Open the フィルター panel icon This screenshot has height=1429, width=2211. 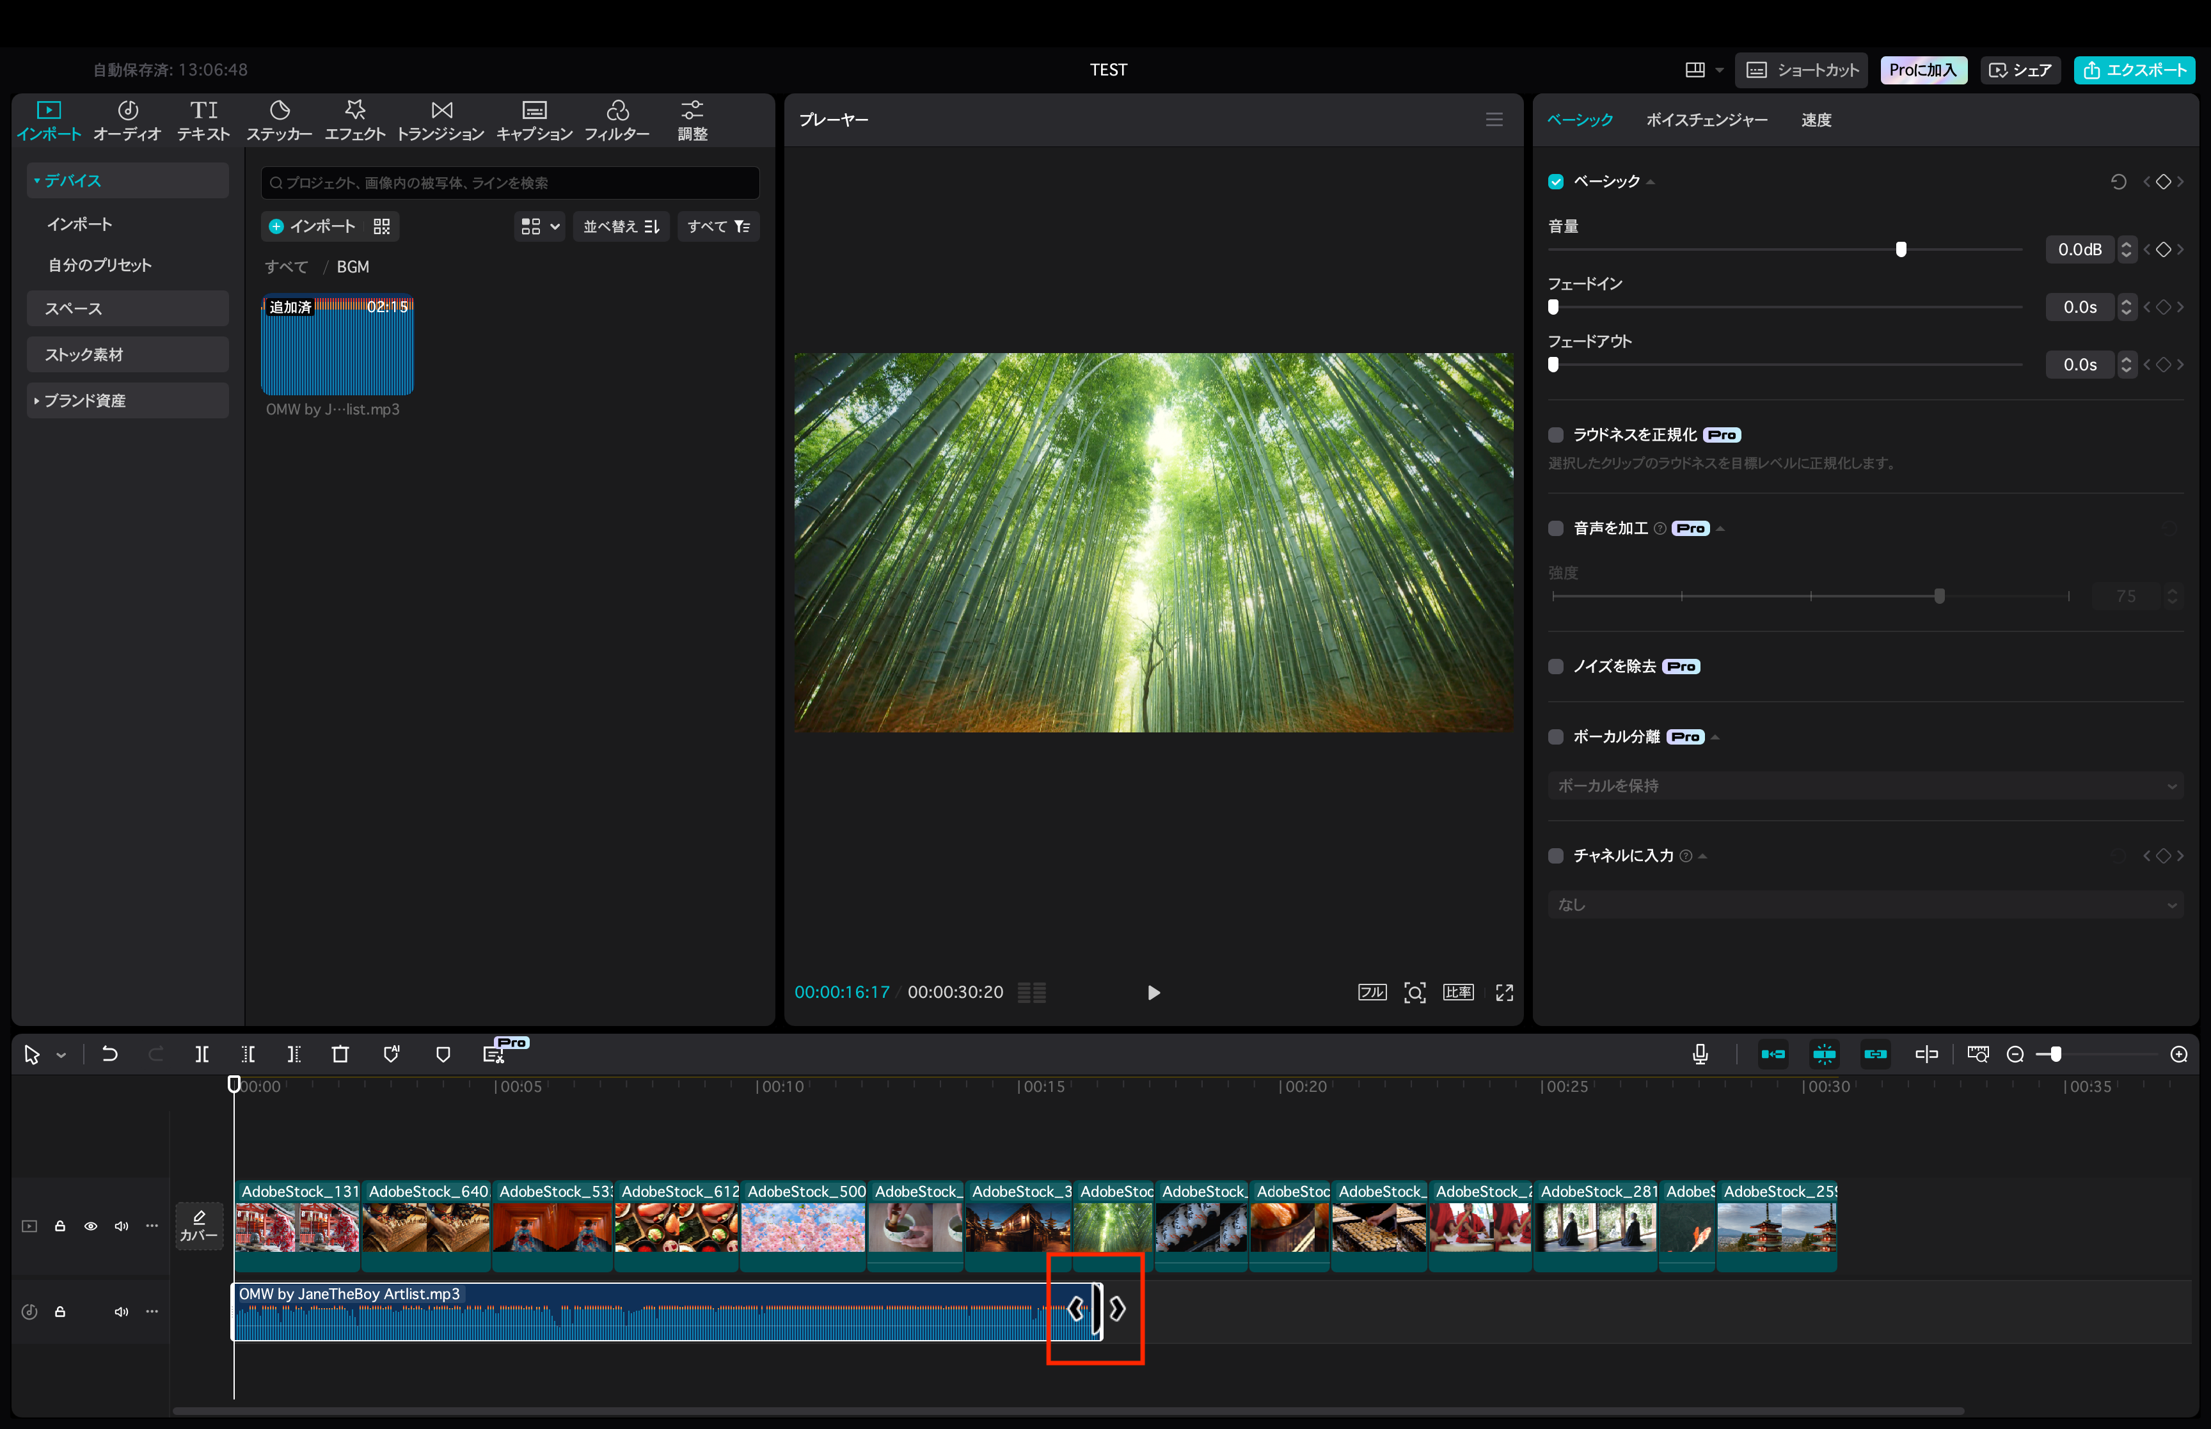617,121
